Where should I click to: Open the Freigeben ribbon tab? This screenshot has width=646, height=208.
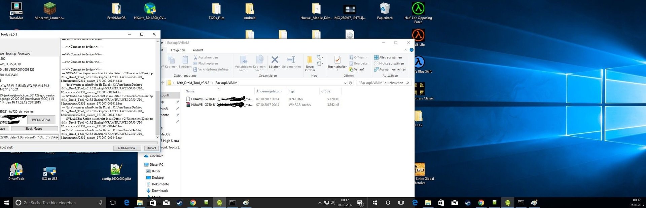(x=178, y=50)
